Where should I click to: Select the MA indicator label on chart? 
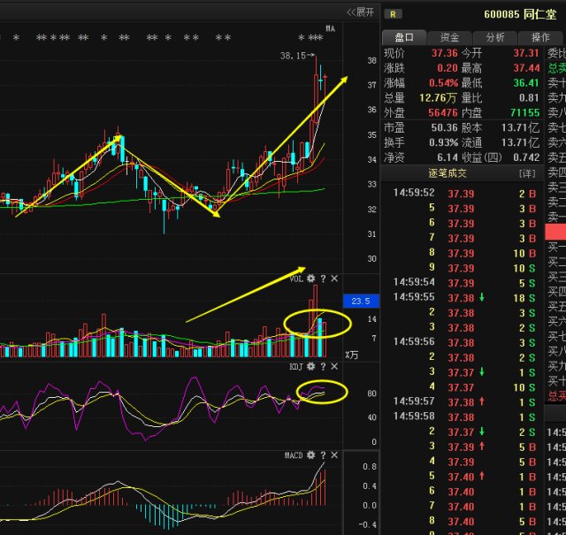point(330,28)
